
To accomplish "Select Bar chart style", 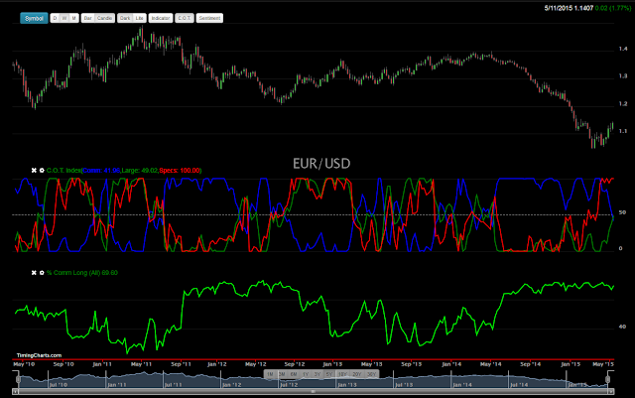I will [x=88, y=18].
